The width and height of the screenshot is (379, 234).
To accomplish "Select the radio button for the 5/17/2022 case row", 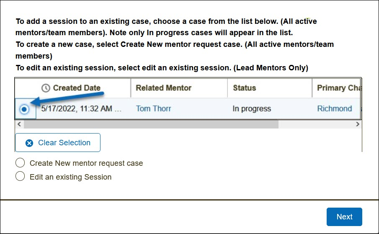I will coord(24,109).
